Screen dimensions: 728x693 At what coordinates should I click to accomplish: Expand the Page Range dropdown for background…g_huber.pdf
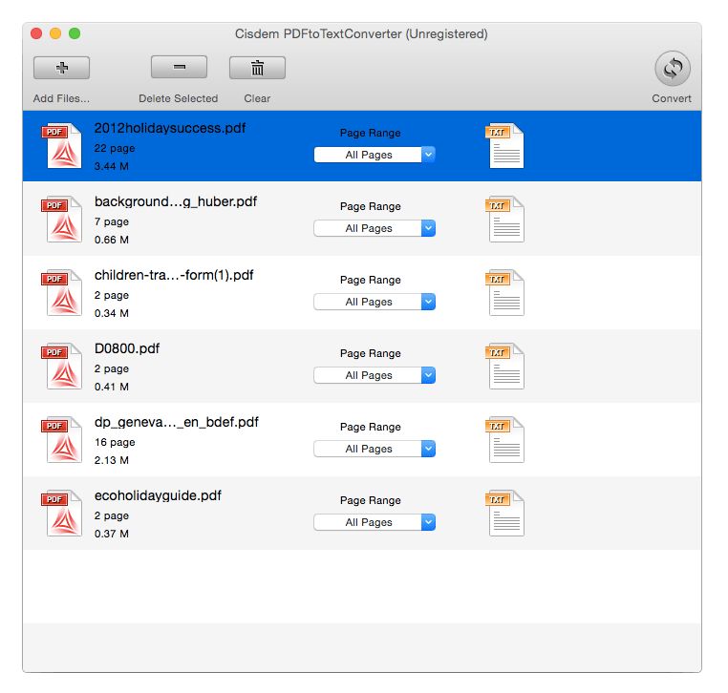(375, 228)
